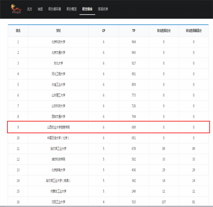This screenshot has width=213, height=207.
Task: Click the highlighted 山西农业大学信息学院 row
Action: (108, 127)
